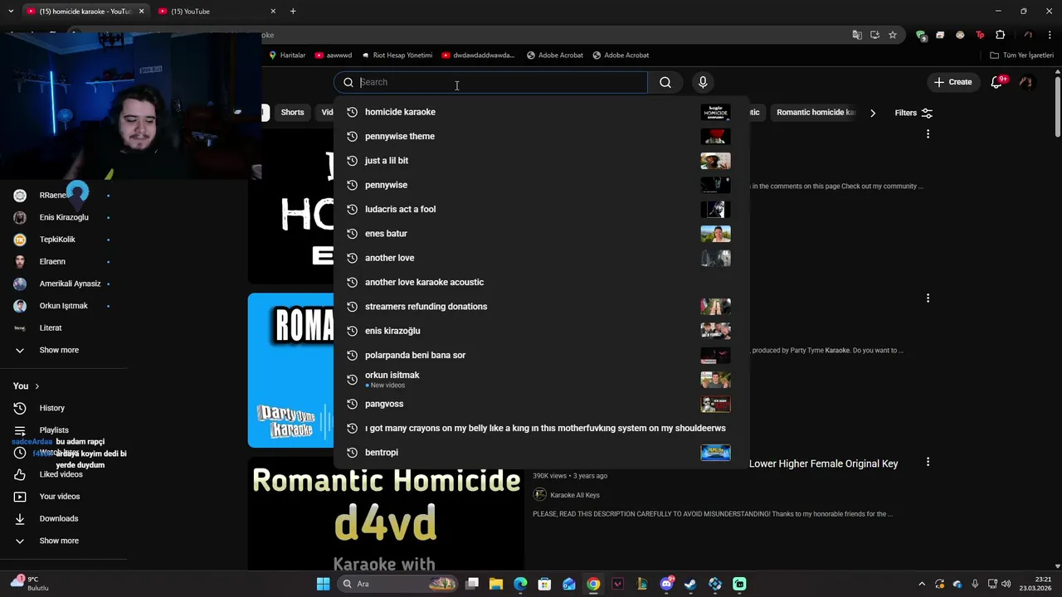Click the Create button
This screenshot has width=1062, height=597.
(952, 82)
